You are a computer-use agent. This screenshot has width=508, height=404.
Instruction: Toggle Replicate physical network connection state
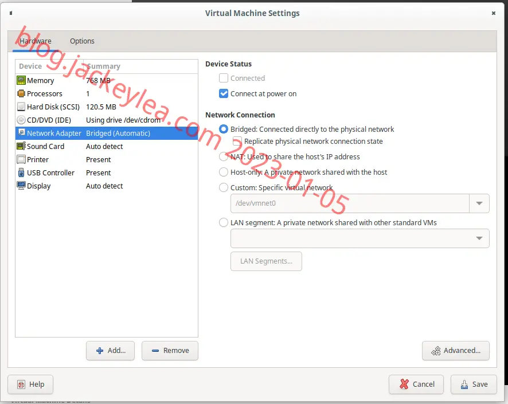click(237, 141)
